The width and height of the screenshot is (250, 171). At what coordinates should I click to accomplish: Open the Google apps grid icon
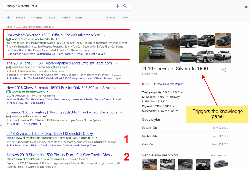pyautogui.click(x=246, y=6)
